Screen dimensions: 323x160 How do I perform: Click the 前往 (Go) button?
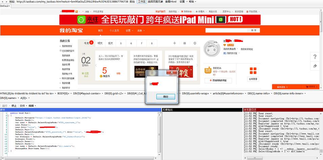(133, 2)
